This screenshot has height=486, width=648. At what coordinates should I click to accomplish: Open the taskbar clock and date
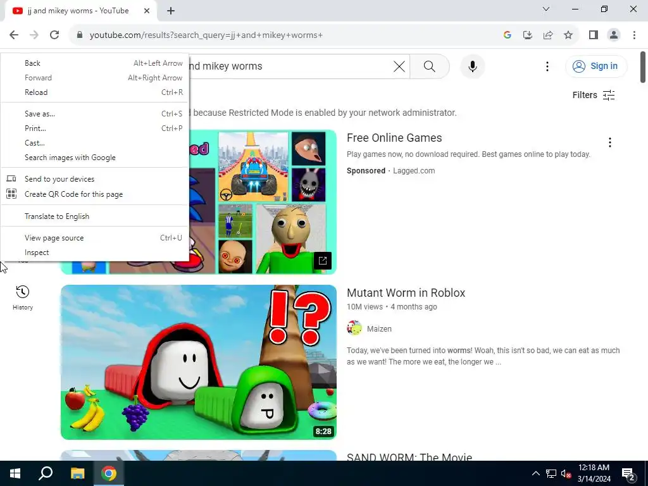[594, 473]
